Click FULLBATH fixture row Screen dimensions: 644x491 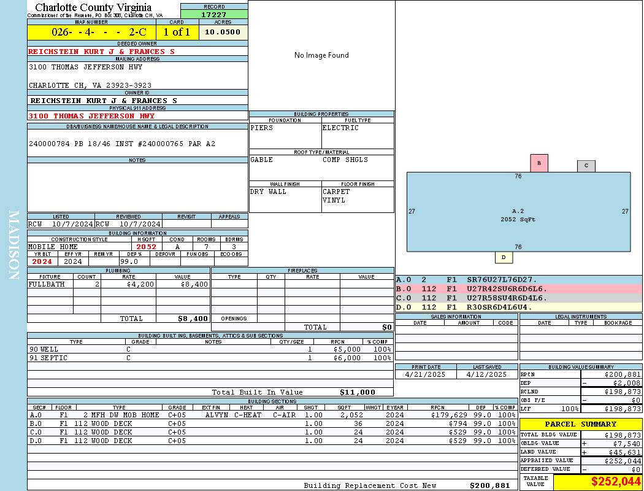click(x=118, y=284)
